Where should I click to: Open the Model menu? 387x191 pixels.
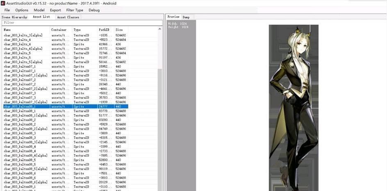pos(39,10)
